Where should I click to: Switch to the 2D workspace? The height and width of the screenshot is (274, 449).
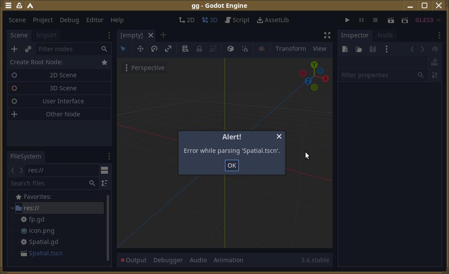[x=187, y=20]
